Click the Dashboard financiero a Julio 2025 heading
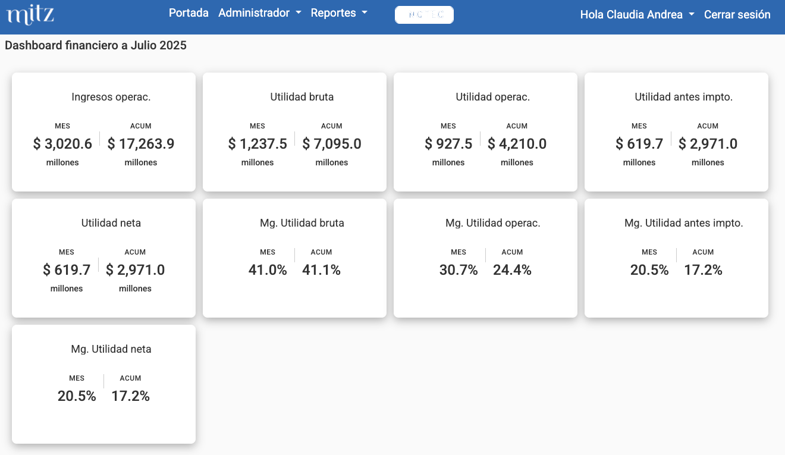 (x=96, y=45)
